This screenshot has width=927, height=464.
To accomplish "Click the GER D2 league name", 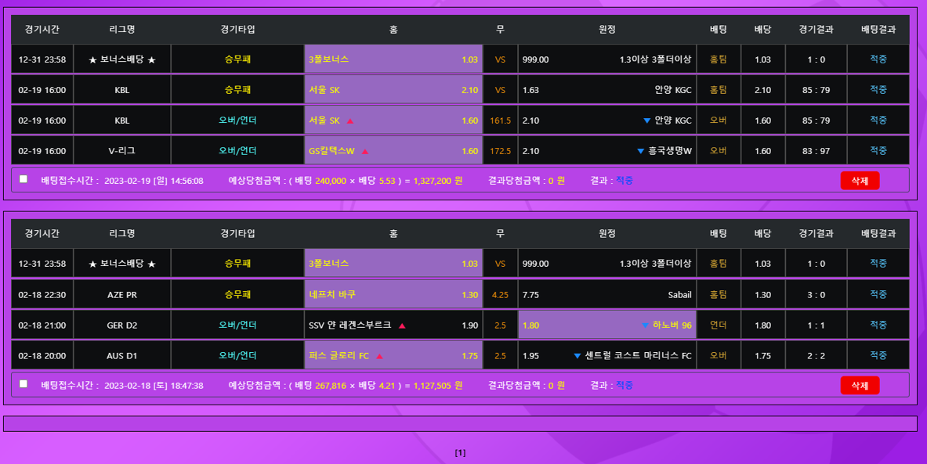I will point(121,325).
